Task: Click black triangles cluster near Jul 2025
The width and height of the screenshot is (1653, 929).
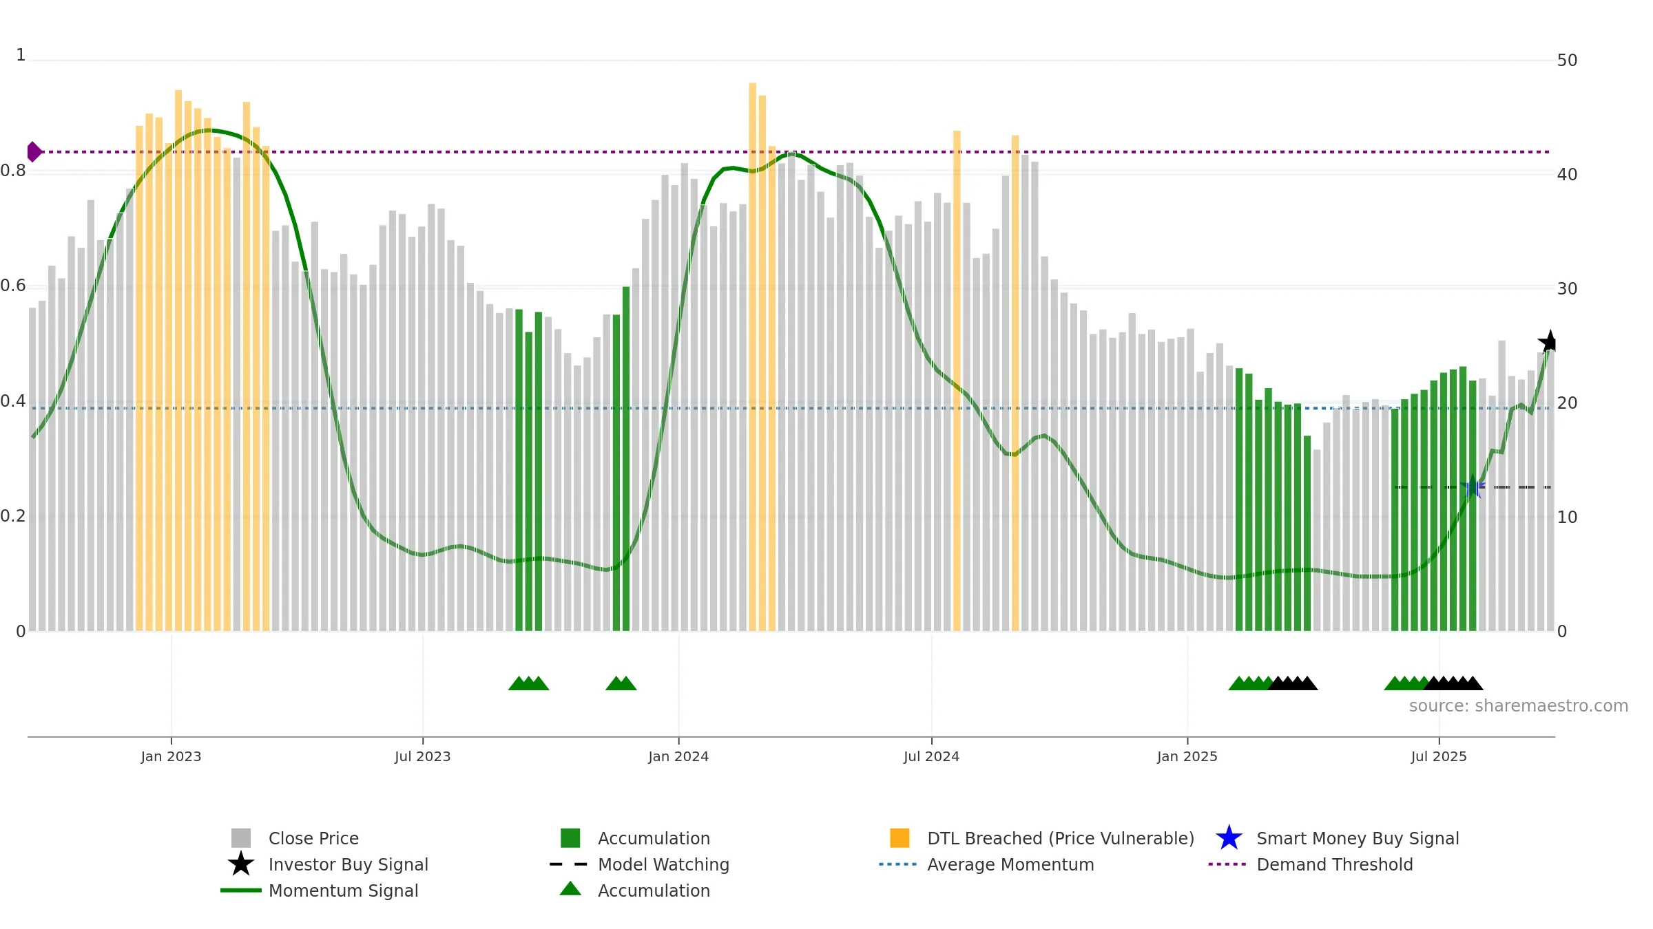Action: pos(1453,683)
